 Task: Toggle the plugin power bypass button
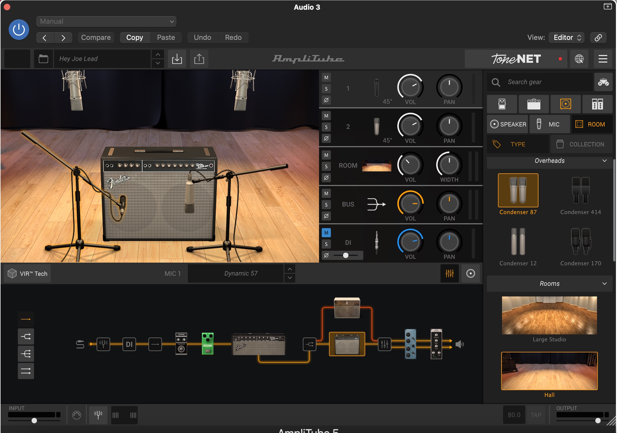tap(19, 30)
